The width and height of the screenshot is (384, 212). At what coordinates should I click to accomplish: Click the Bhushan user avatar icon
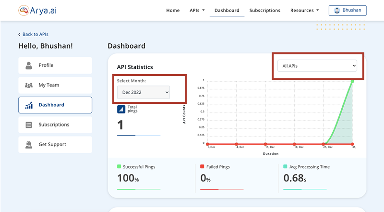[x=337, y=10]
